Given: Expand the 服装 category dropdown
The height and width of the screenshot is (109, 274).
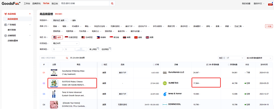Looking at the screenshot, I should pos(56,26).
